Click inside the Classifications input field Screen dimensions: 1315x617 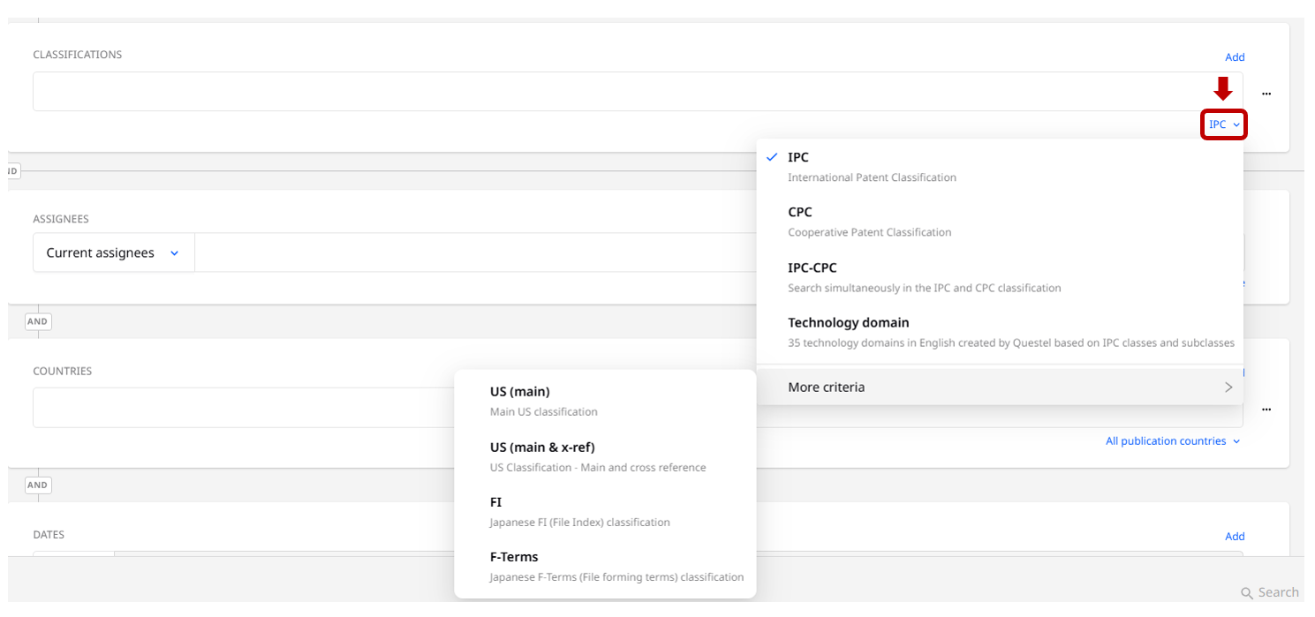coord(618,92)
